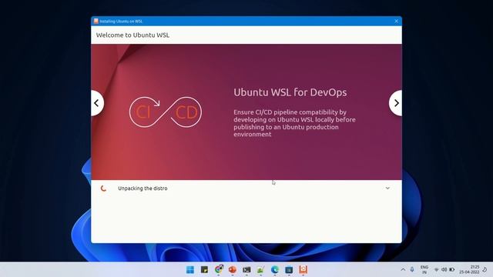Screen dimensions: 493x277
Task: Click the Ensure CI/CD pipeline compatibility paragraph
Action: (x=294, y=123)
